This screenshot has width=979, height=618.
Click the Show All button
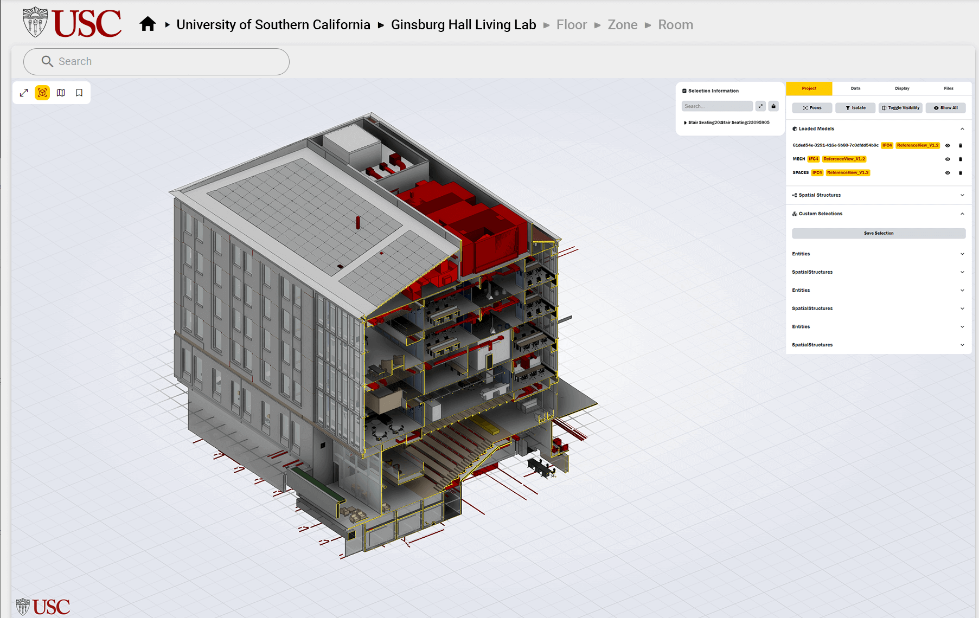(945, 108)
